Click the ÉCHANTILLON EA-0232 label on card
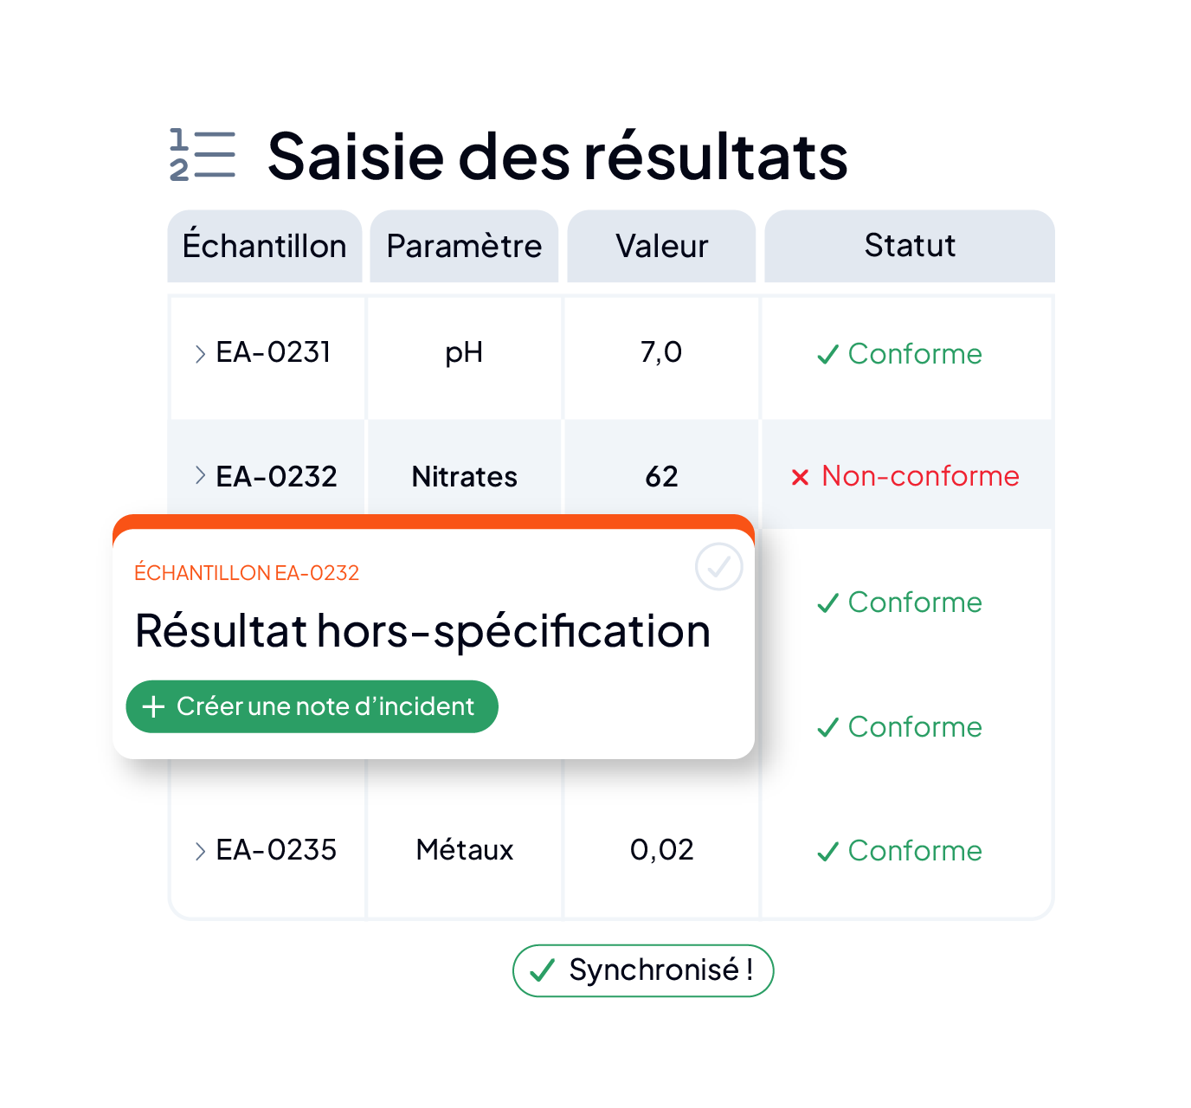The height and width of the screenshot is (1108, 1191). [247, 572]
